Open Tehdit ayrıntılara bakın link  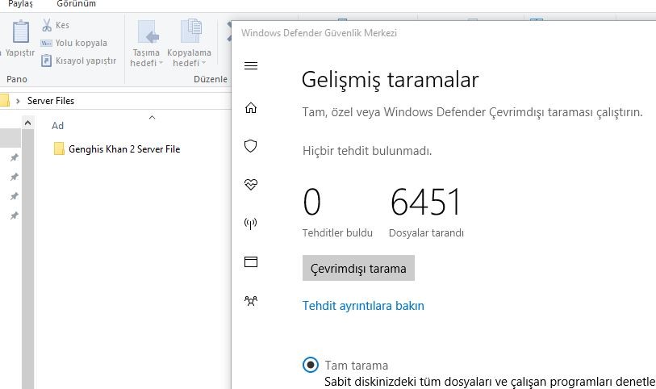[x=363, y=306]
